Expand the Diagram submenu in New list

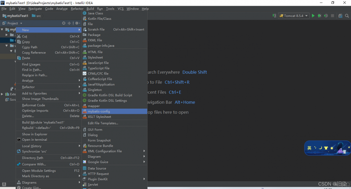point(114,157)
